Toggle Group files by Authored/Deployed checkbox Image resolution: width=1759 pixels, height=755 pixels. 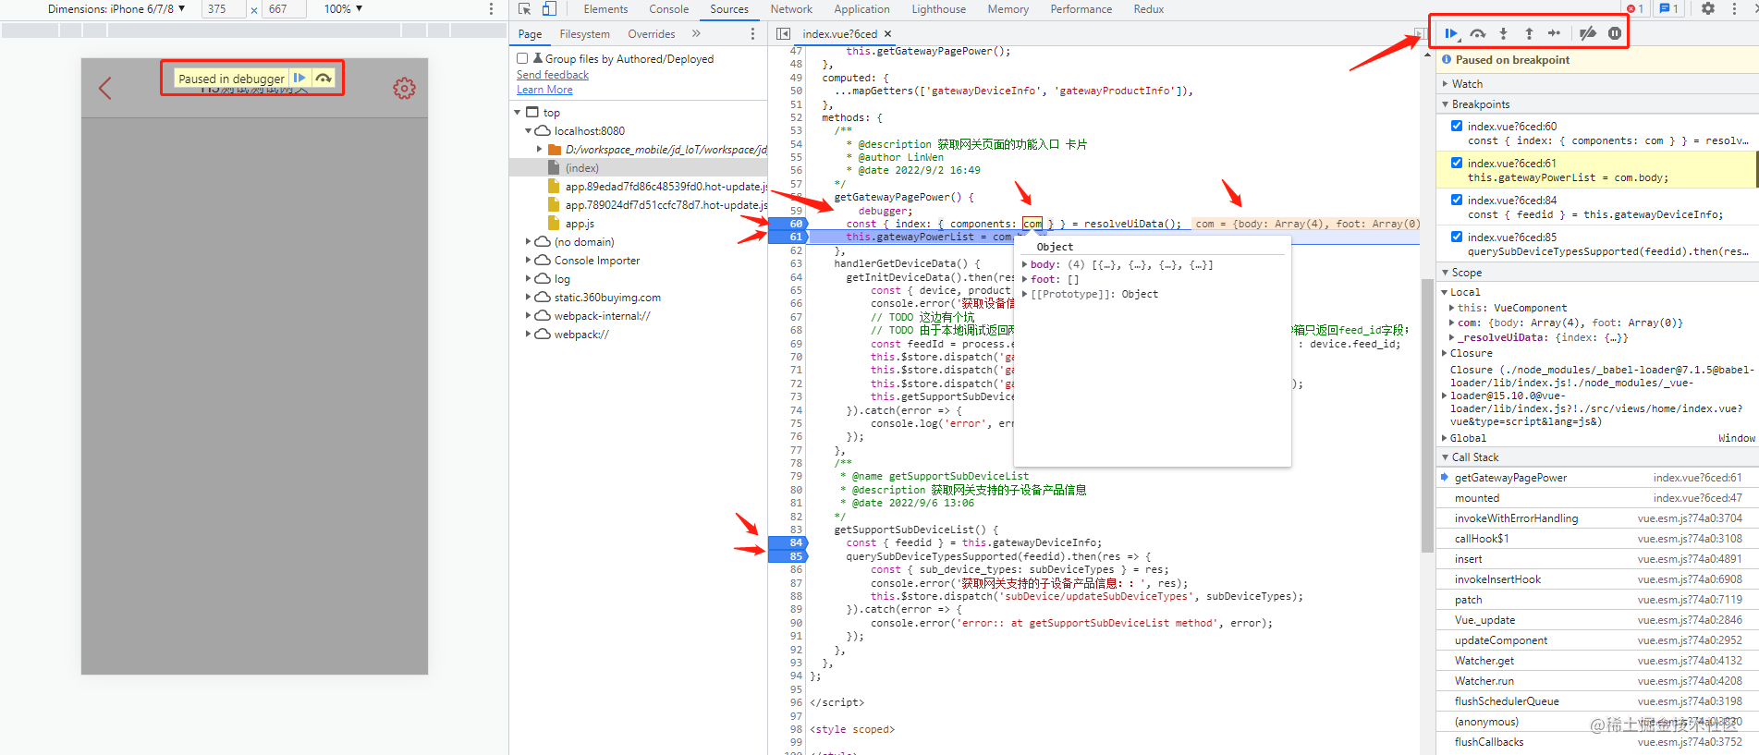522,59
